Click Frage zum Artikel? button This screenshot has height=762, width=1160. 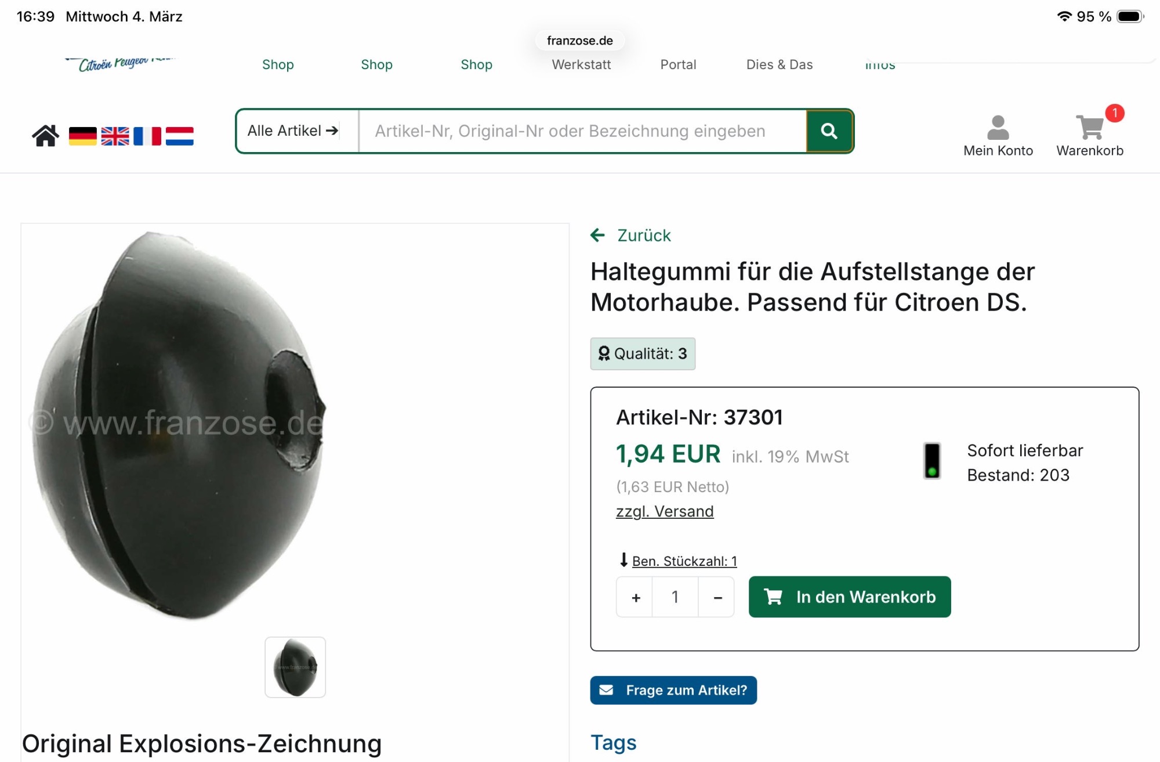[x=673, y=690]
